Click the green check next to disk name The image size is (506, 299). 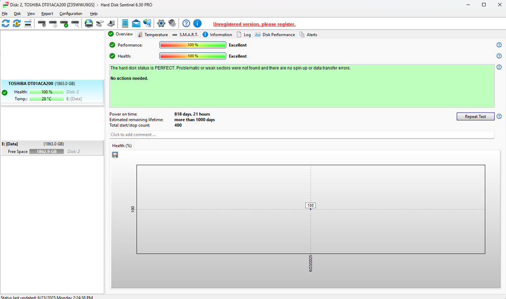coord(4,92)
